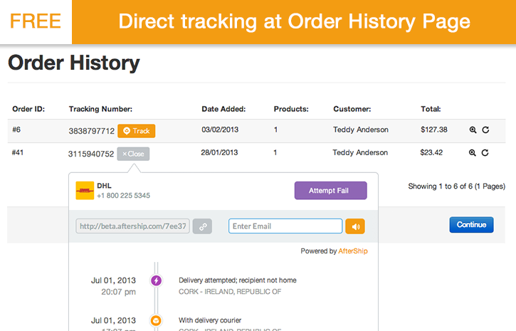
Task: Click the magnifier icon for order #6
Action: point(473,130)
